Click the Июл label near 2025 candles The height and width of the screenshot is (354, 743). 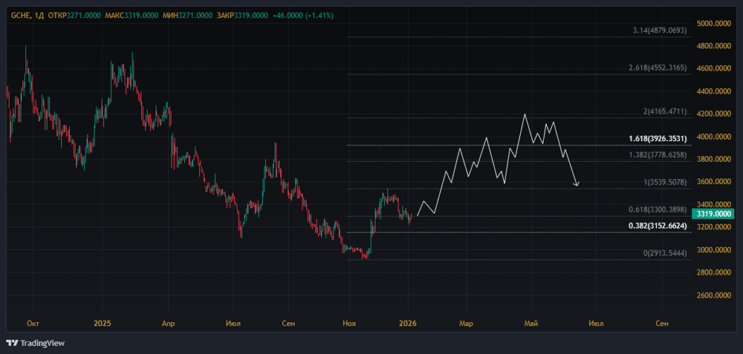233,324
